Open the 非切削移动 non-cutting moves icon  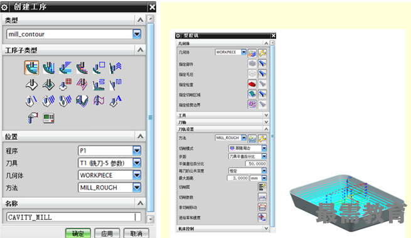(x=262, y=207)
